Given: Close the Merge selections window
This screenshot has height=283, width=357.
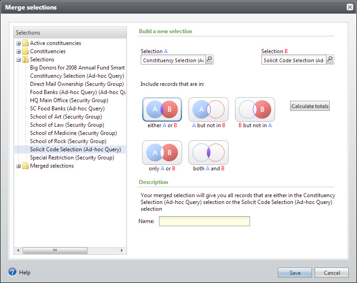Looking at the screenshot, I should [350, 7].
